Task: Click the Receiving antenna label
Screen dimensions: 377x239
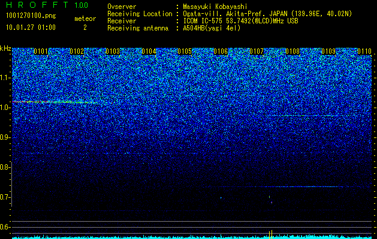Action: 138,28
